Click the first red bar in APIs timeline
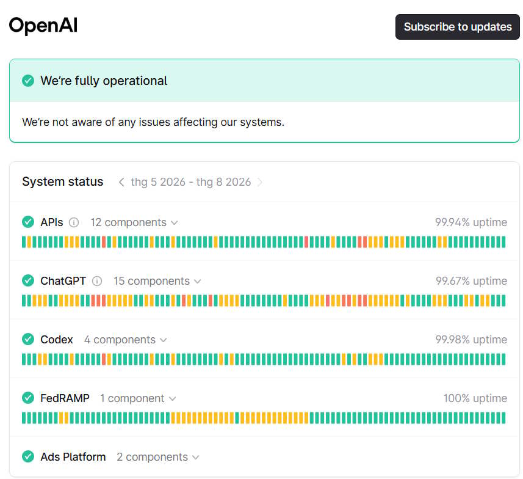 tap(104, 242)
